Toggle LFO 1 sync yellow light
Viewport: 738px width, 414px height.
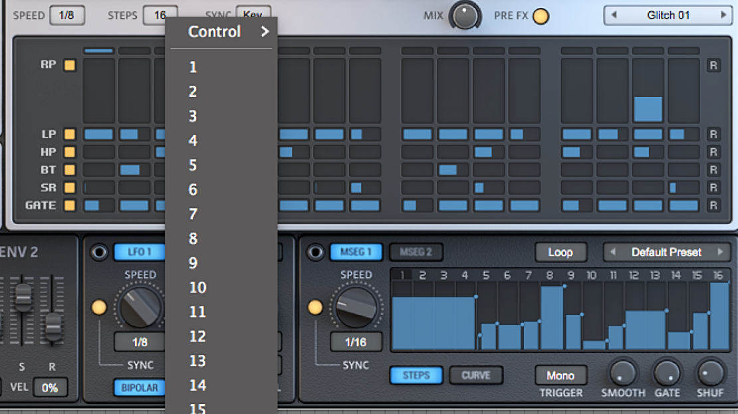tap(99, 307)
